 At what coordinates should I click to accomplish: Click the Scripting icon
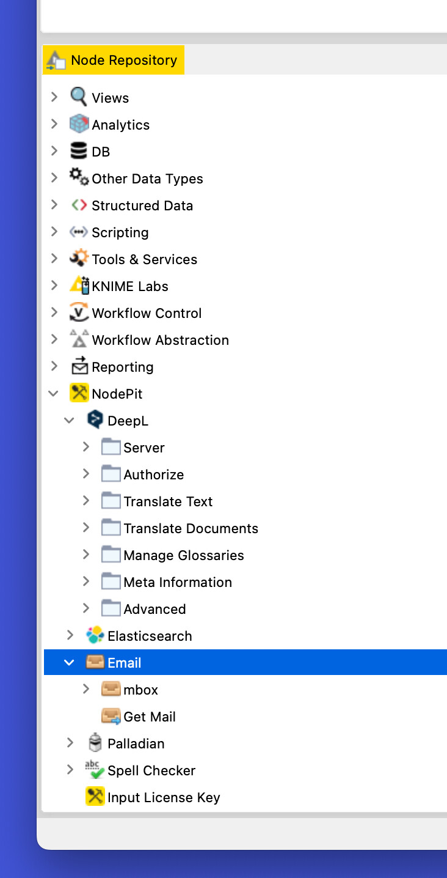click(79, 232)
